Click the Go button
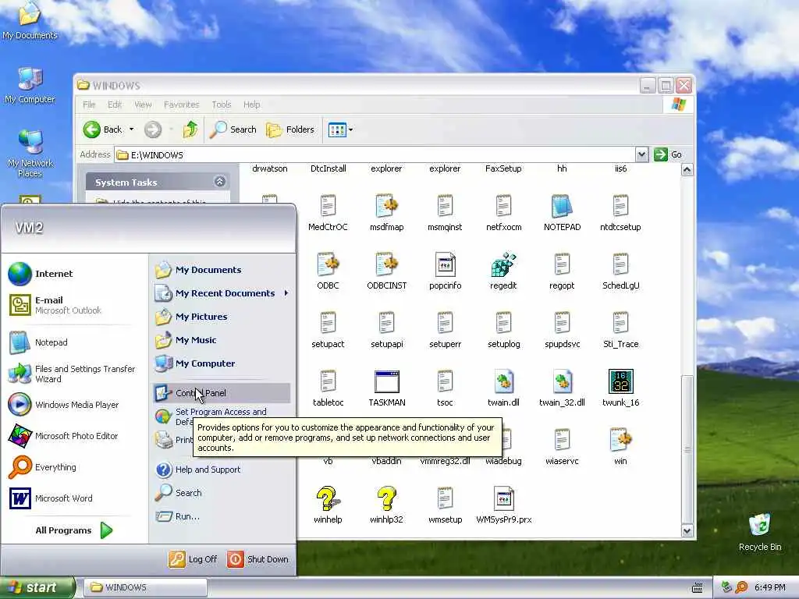Viewport: 799px width, 599px height. pos(668,154)
